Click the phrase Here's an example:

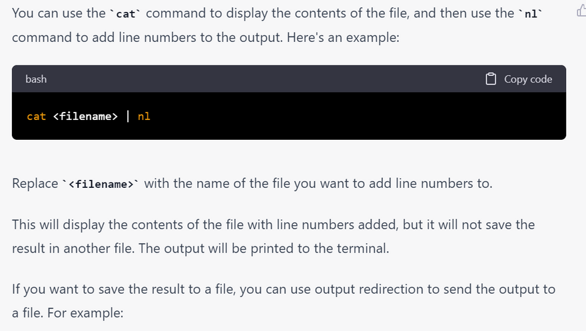pyautogui.click(x=343, y=38)
